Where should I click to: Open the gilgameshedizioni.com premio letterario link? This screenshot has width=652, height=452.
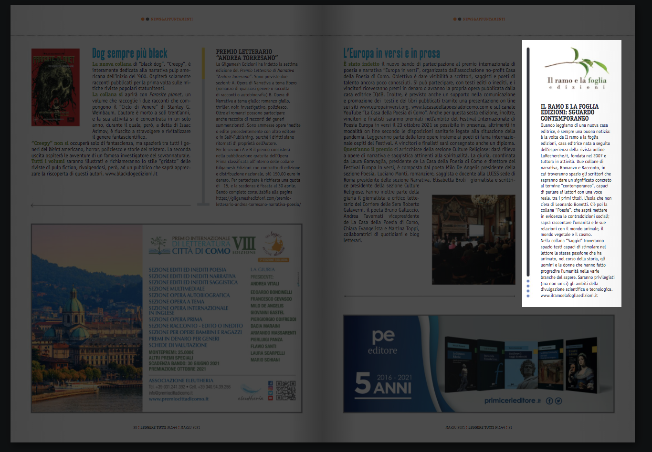[x=258, y=201]
